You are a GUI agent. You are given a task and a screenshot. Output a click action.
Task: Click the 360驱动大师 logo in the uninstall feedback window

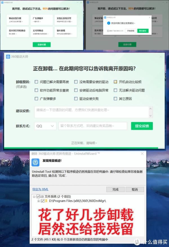tap(8, 56)
